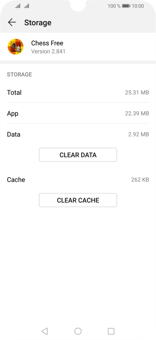156x340 pixels.
Task: Select the Data size row
Action: pos(78,134)
